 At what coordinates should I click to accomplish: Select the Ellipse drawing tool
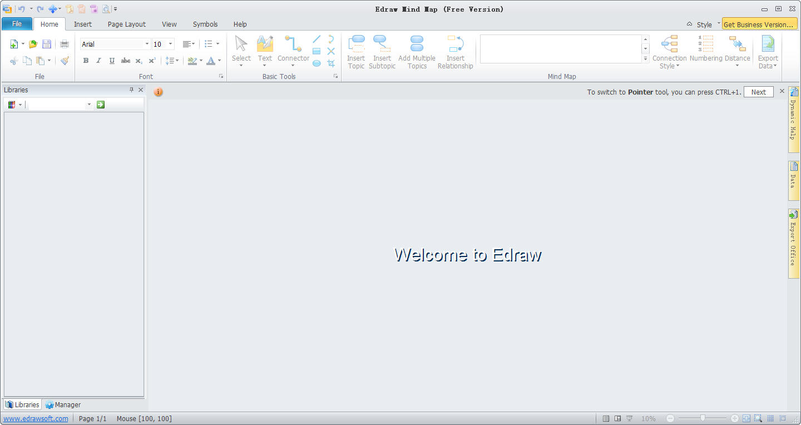(x=317, y=63)
